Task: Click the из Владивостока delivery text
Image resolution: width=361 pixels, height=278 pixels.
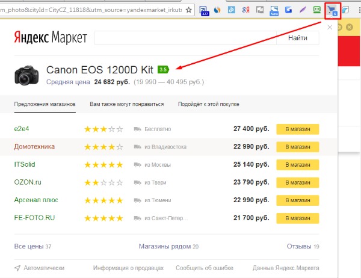Action: [165, 147]
